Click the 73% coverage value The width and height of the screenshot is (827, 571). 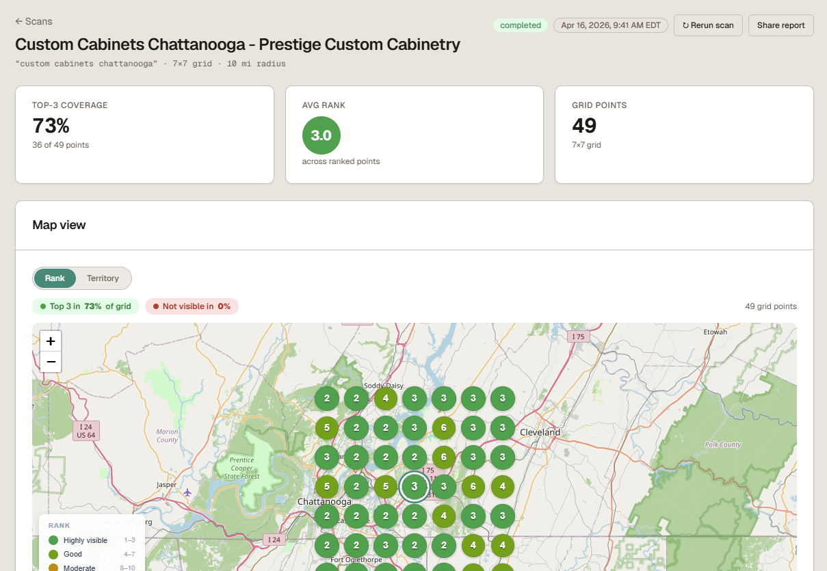(51, 126)
